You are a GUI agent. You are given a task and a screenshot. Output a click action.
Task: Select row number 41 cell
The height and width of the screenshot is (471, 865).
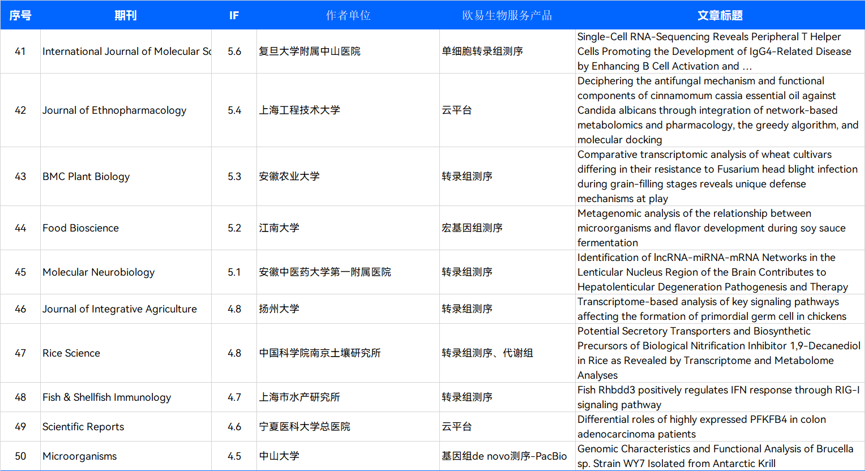click(20, 52)
